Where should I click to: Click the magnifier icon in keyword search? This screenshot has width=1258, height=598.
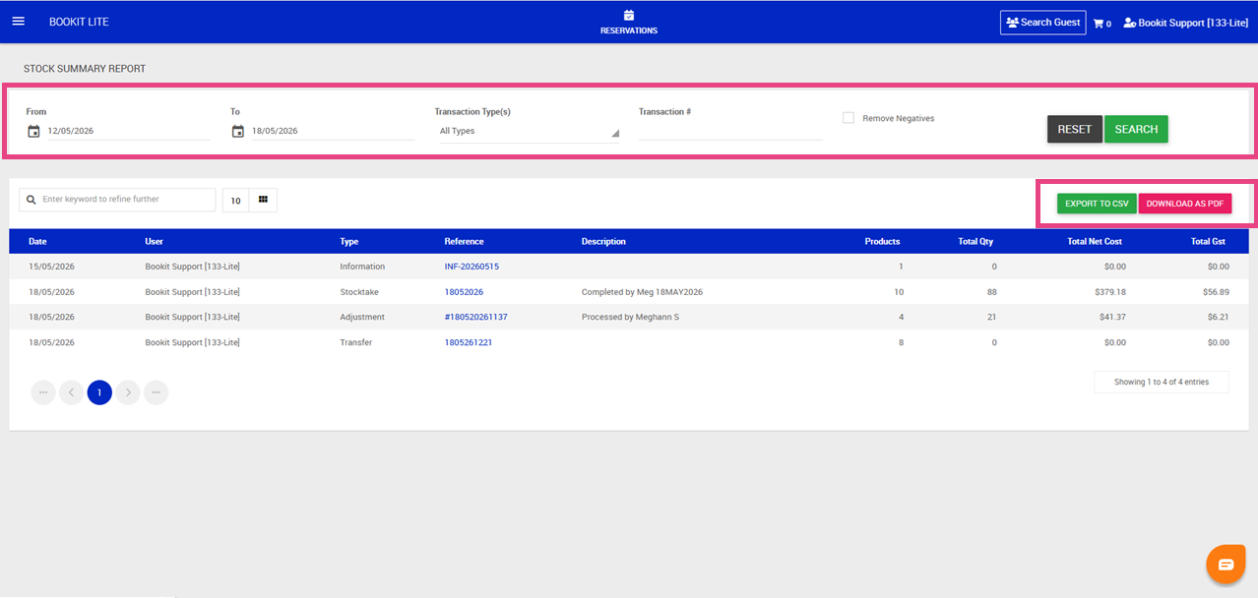tap(31, 200)
